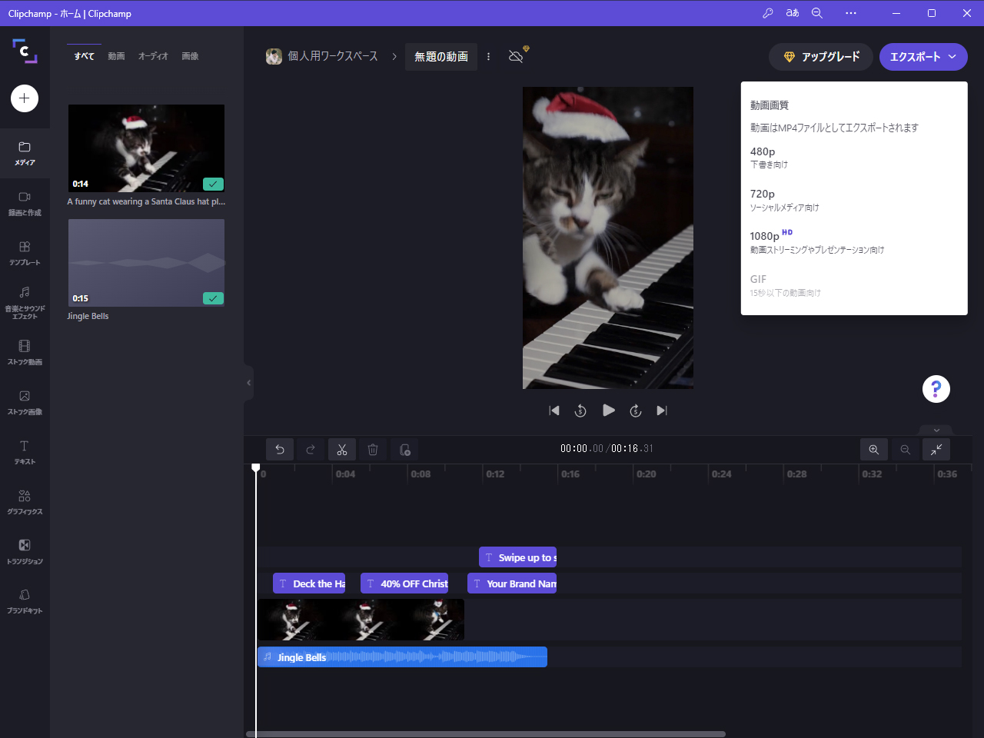Screen dimensions: 984x738
Task: Open the ストック動画 sidebar panel
Action: (25, 353)
